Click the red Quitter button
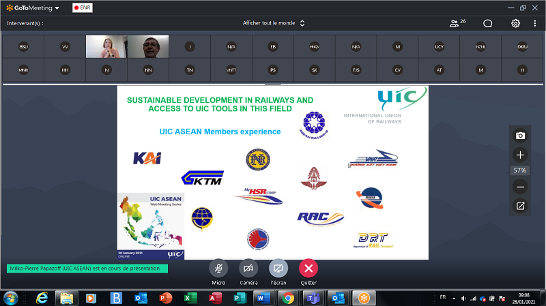The height and width of the screenshot is (306, 546). pos(308,268)
